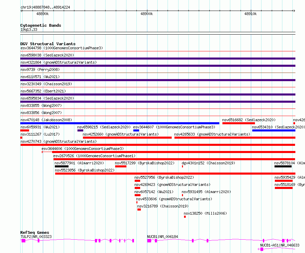Select the Cytogenetic Bands track title

pos(41,25)
